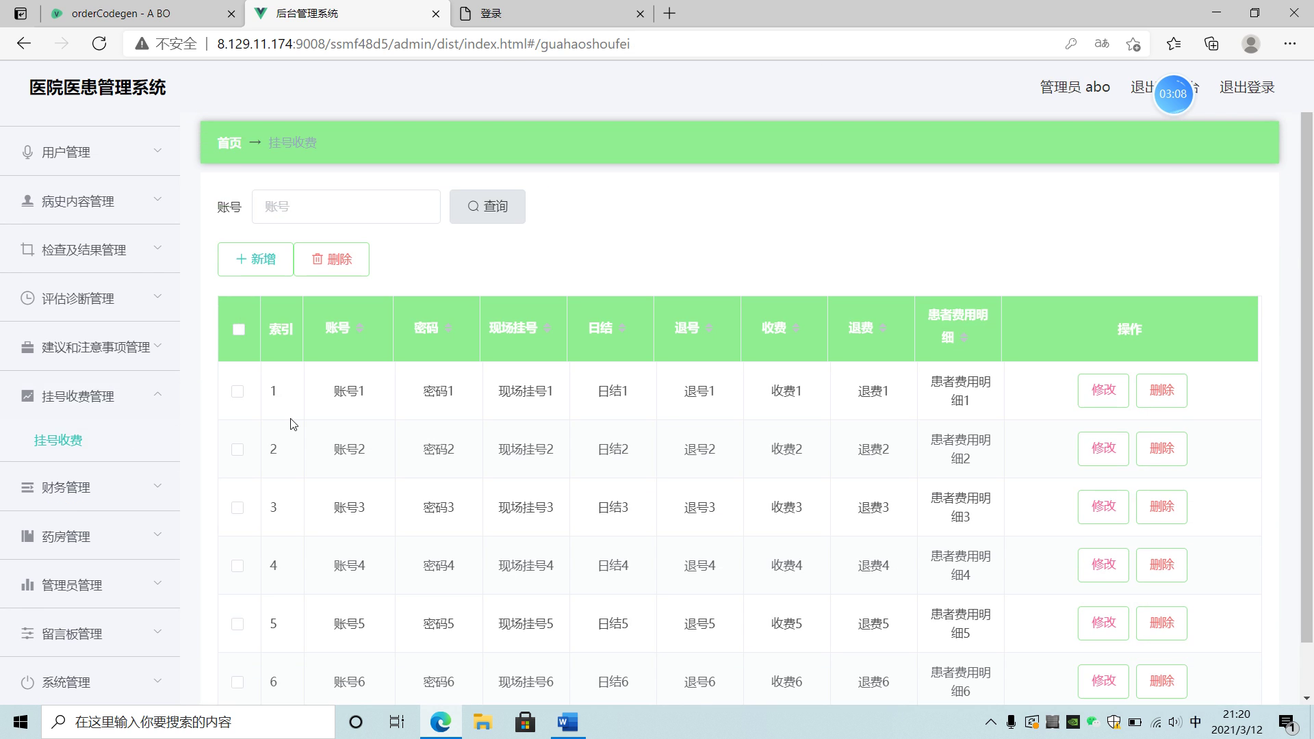Sort the table by 密码 column arrows

[448, 328]
